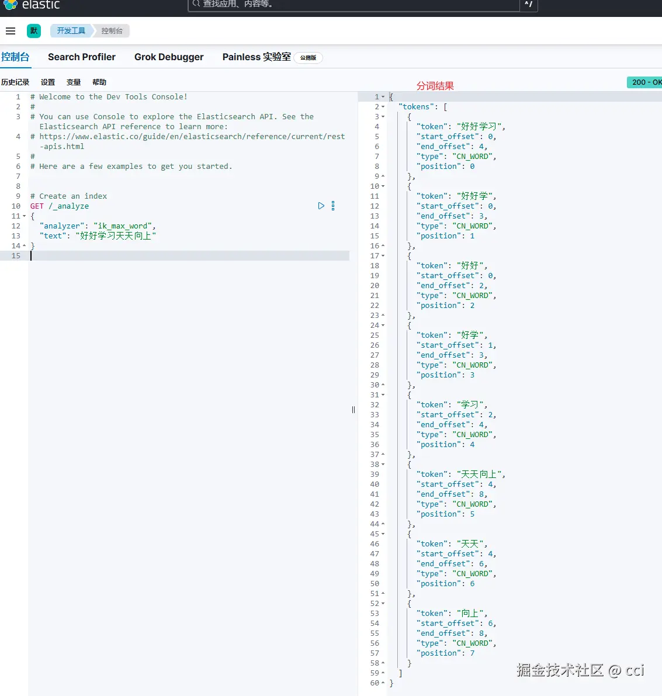
Task: Click the 设置 settings button
Action: [48, 82]
